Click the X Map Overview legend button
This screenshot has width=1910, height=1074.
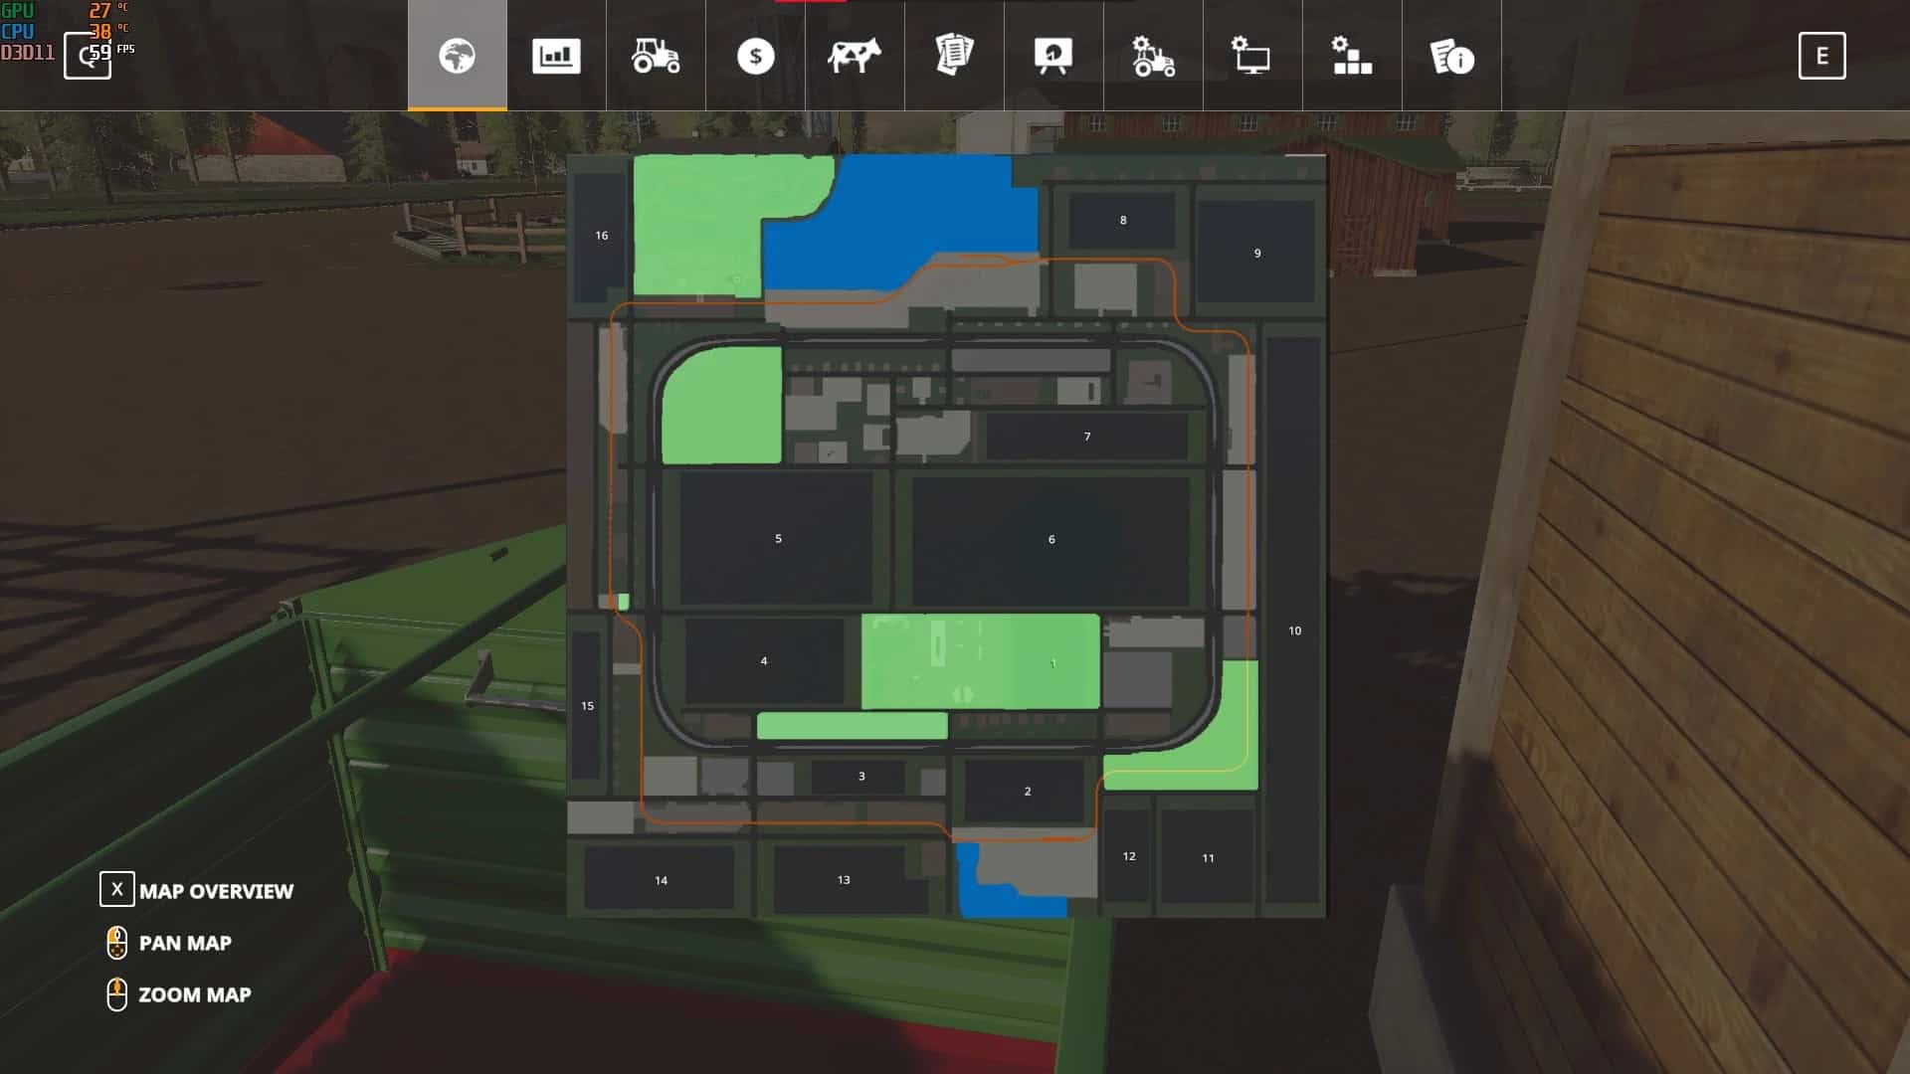coord(116,890)
